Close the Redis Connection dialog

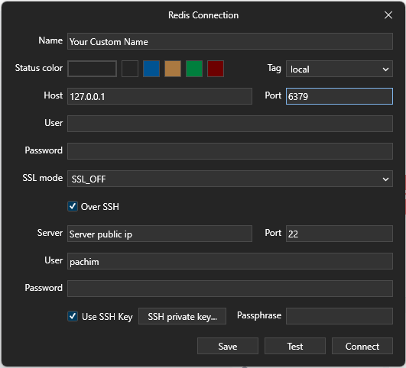coord(388,15)
